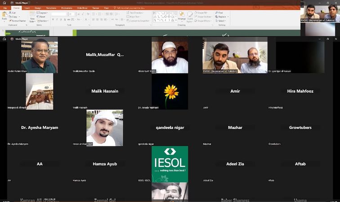Expand the Select dropdown in Editing

(221, 21)
